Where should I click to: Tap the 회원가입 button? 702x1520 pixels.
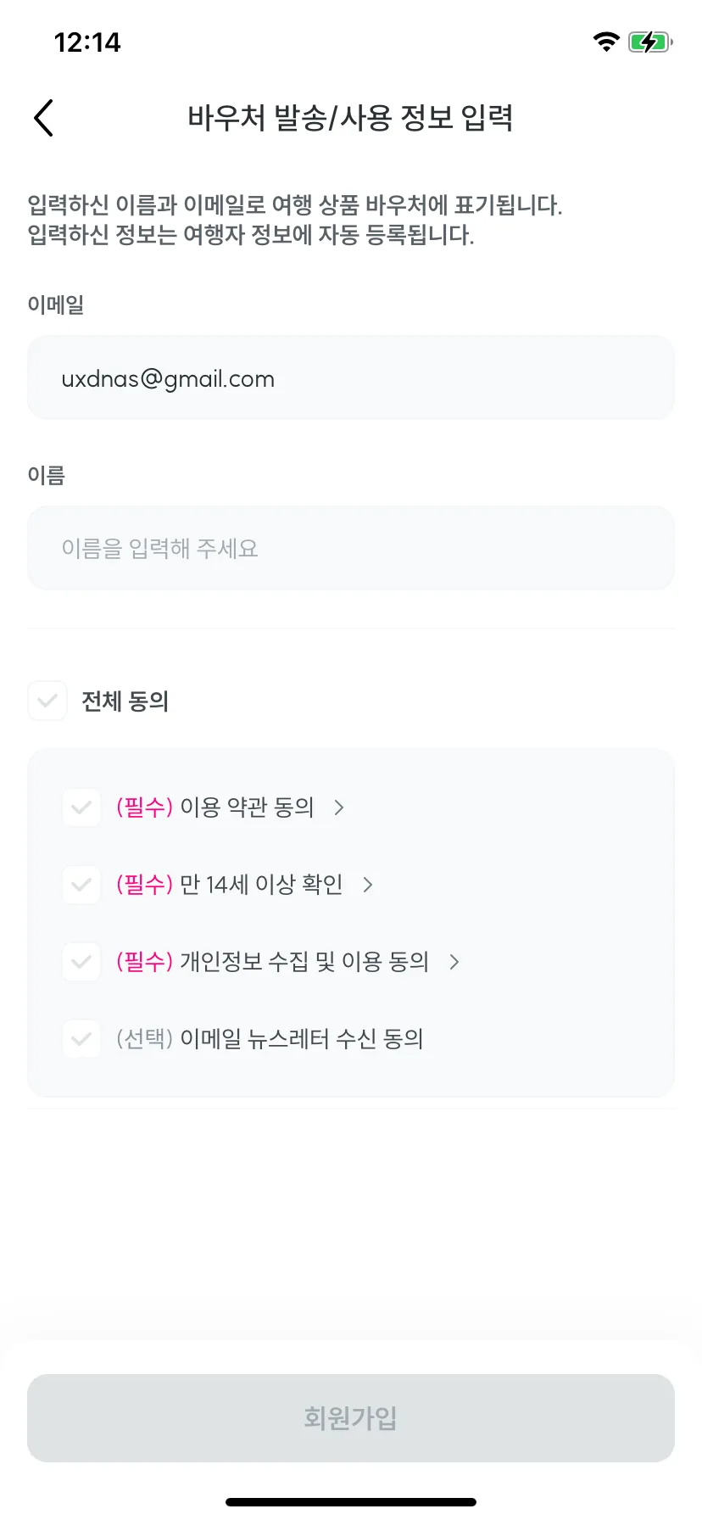tap(351, 1418)
